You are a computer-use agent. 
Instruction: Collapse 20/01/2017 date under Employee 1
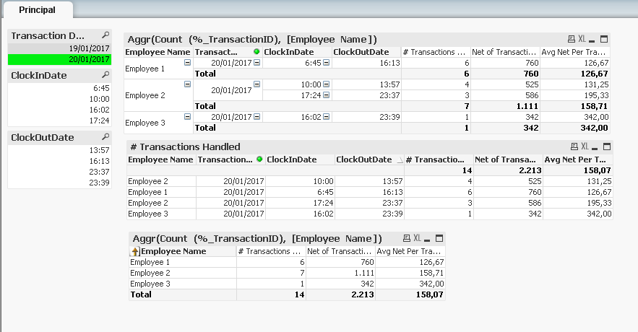[x=257, y=63]
